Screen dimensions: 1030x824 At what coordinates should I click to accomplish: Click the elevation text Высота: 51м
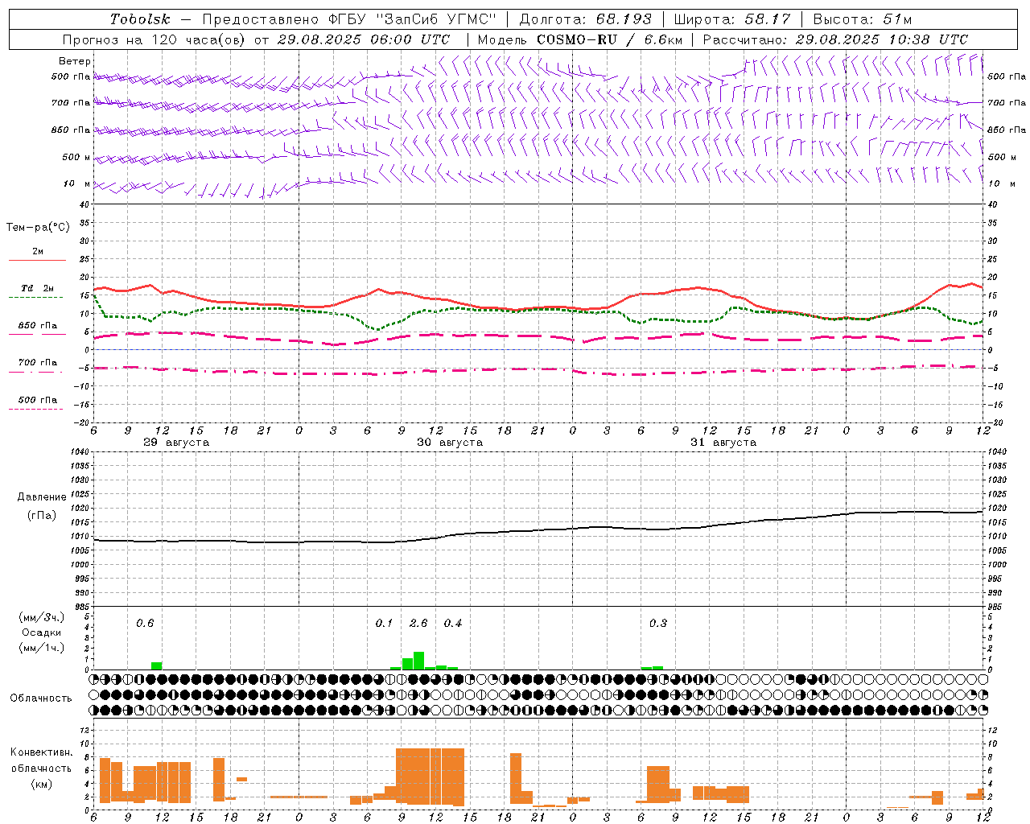click(863, 19)
